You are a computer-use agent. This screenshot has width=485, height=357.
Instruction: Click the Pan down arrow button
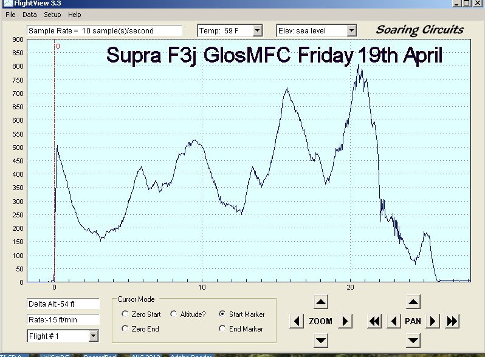pyautogui.click(x=413, y=341)
